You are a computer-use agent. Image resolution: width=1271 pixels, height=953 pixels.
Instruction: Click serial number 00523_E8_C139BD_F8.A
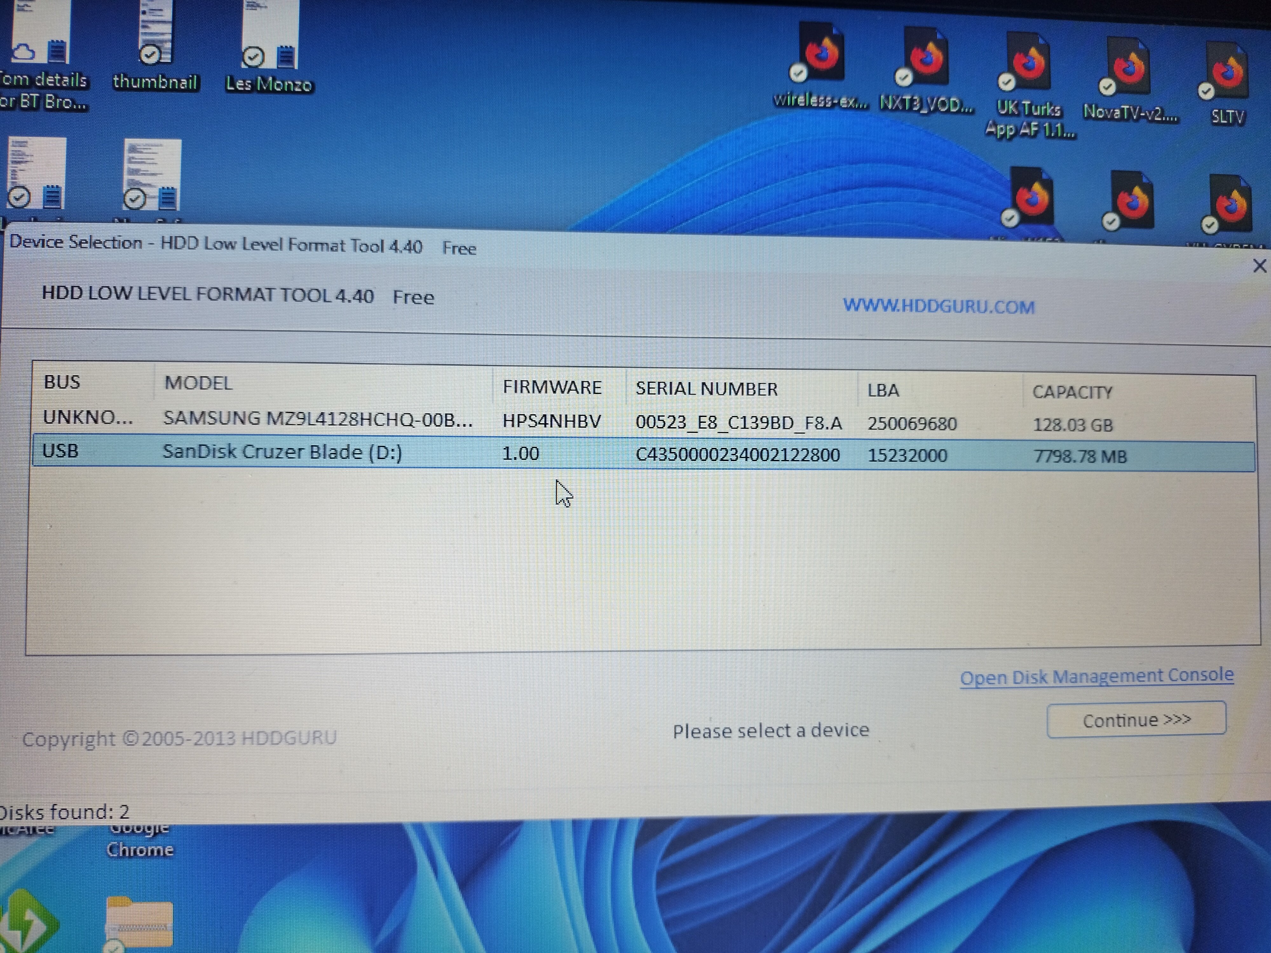[738, 423]
